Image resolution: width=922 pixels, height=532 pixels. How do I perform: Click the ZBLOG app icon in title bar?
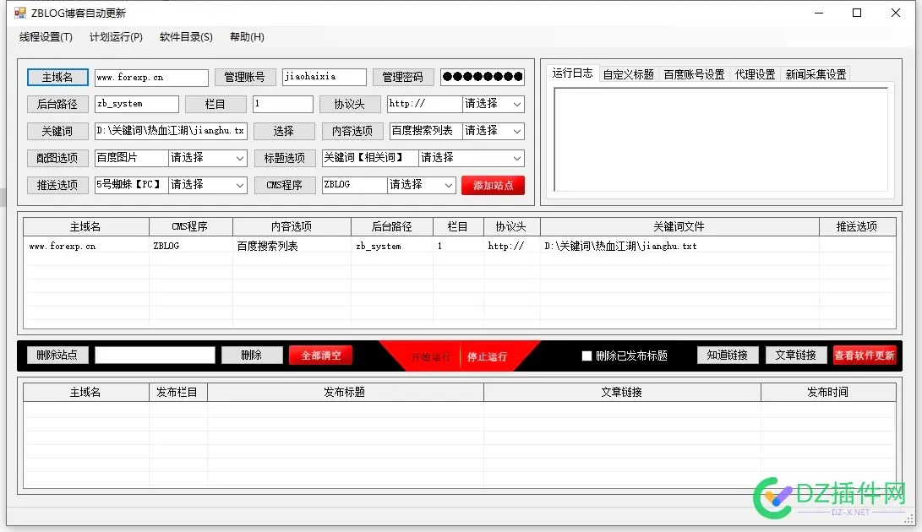20,13
